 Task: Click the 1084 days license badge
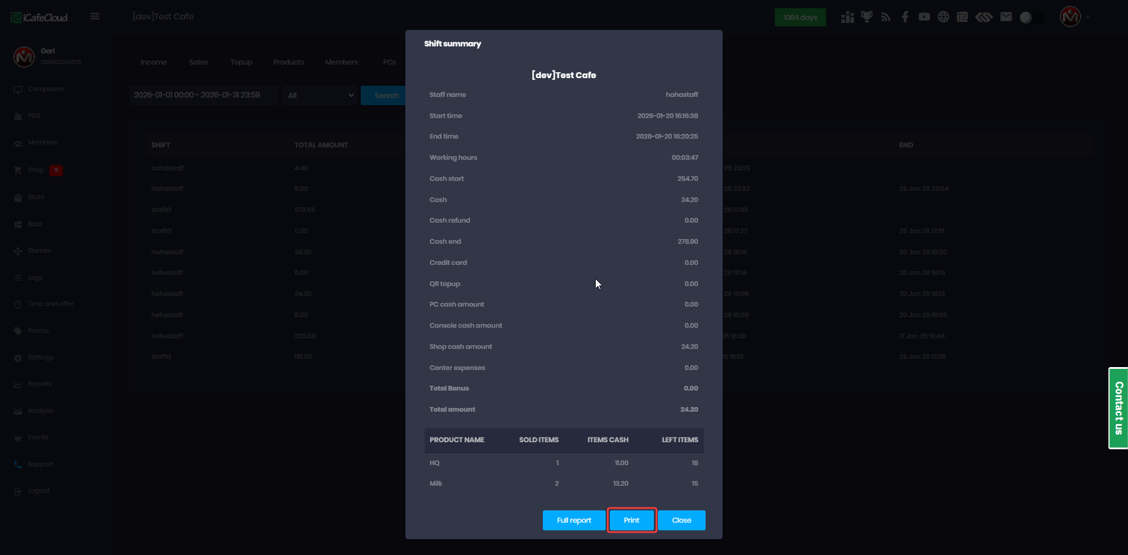coord(800,18)
